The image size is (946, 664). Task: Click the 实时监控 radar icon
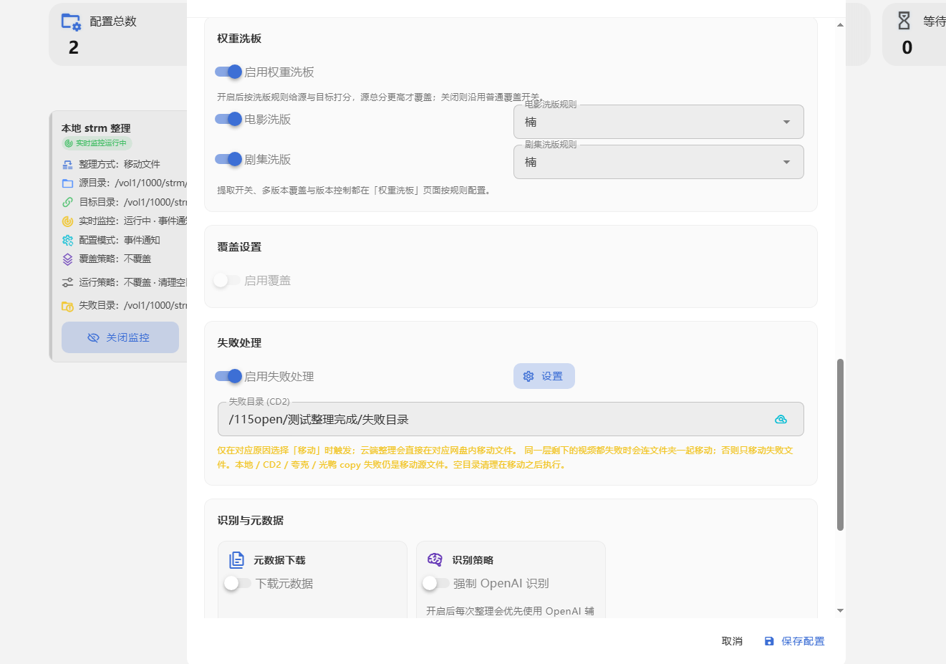point(67,221)
